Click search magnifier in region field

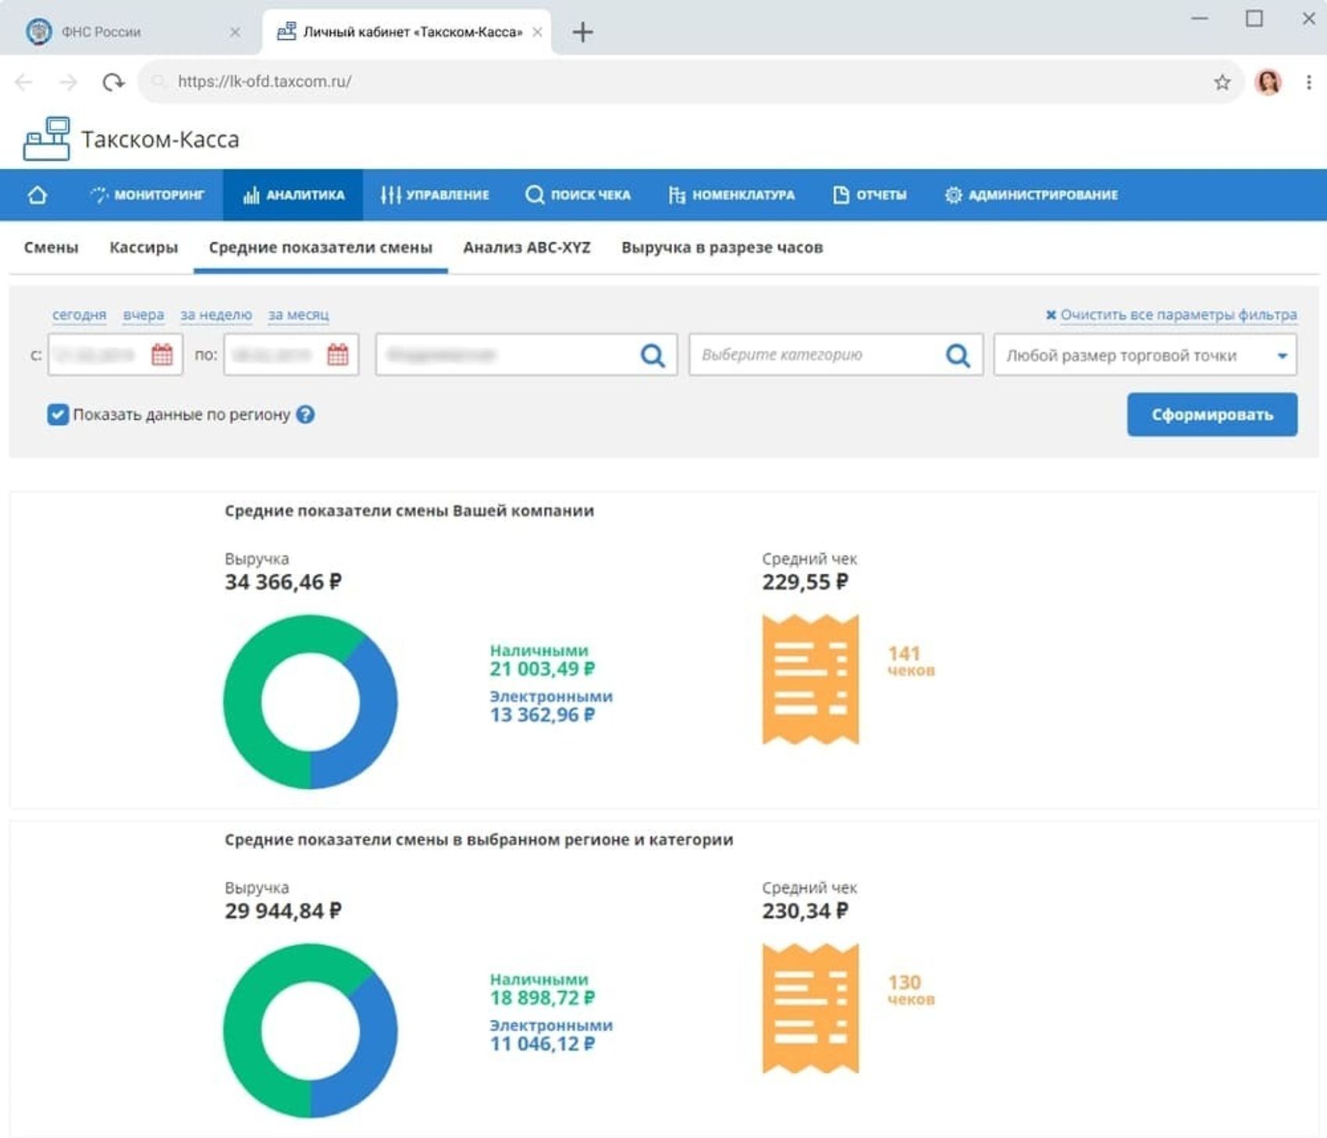pyautogui.click(x=653, y=355)
